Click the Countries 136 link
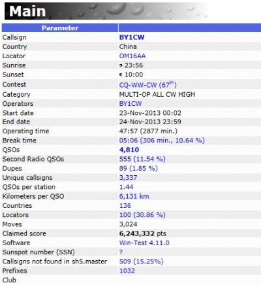Screen dimensions: 261x287 coord(125,206)
